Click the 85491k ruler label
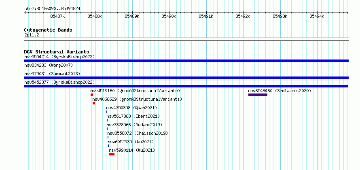 click(x=206, y=16)
